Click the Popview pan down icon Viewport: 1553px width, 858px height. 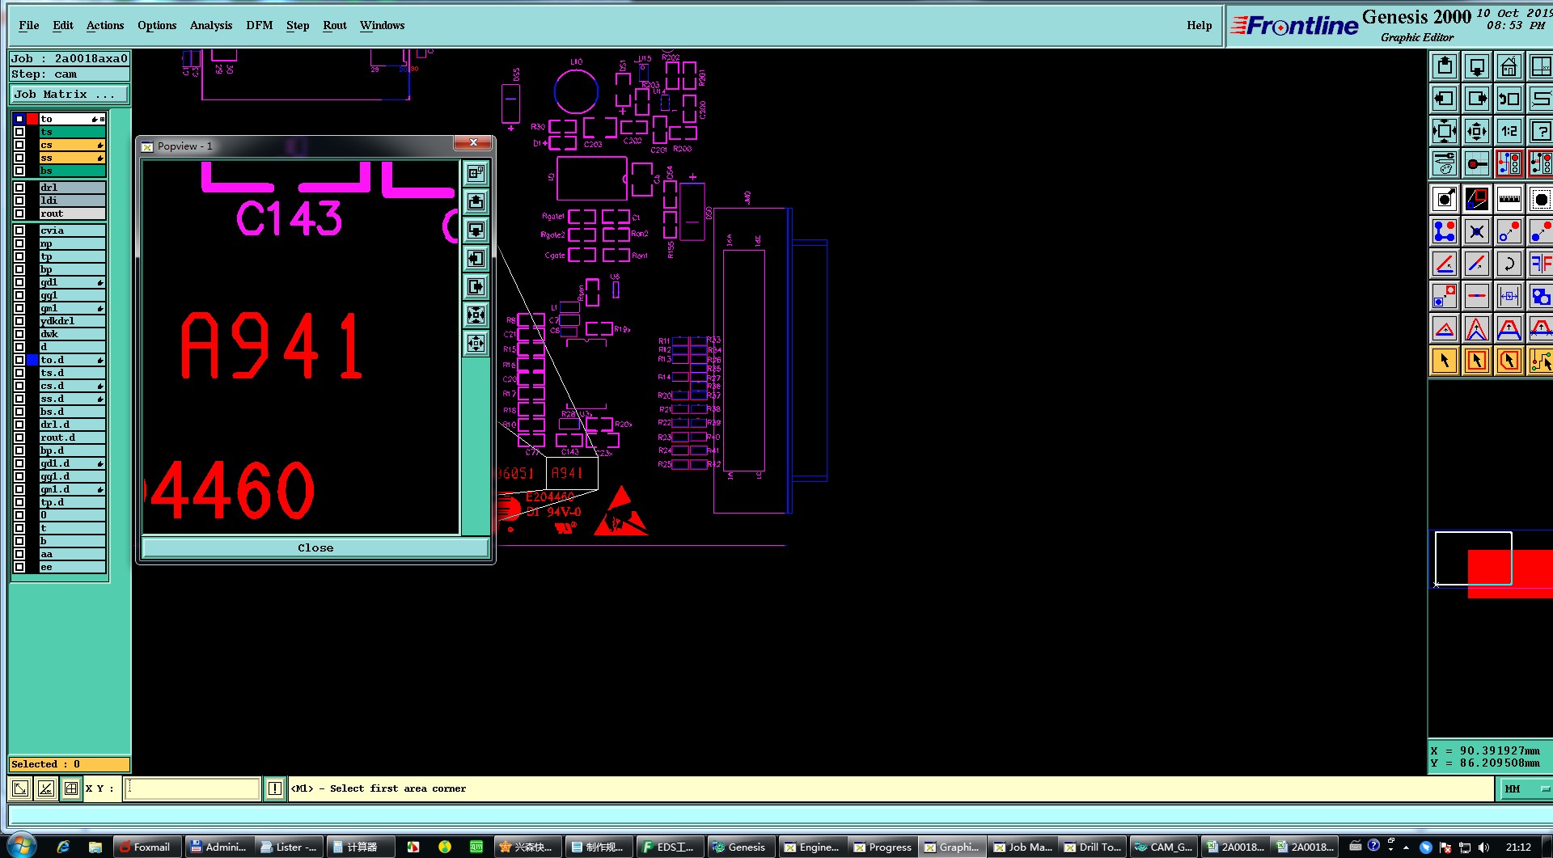point(476,230)
